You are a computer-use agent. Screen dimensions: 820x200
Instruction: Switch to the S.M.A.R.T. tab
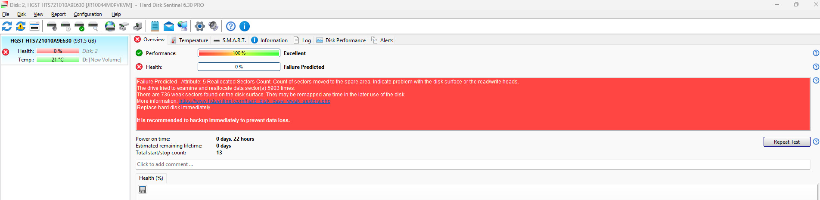click(x=230, y=40)
